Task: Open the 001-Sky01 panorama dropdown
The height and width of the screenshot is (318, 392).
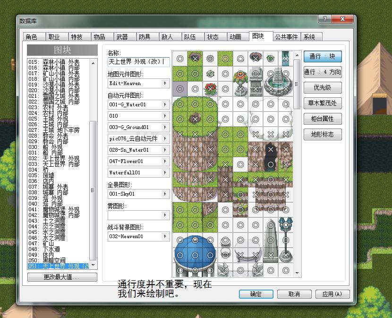Action: pyautogui.click(x=165, y=194)
